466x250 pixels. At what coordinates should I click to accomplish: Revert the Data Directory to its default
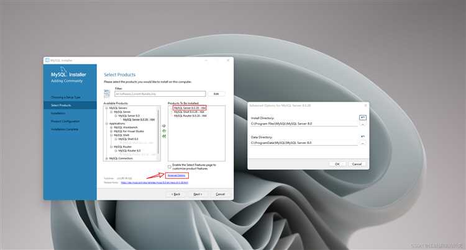click(363, 136)
